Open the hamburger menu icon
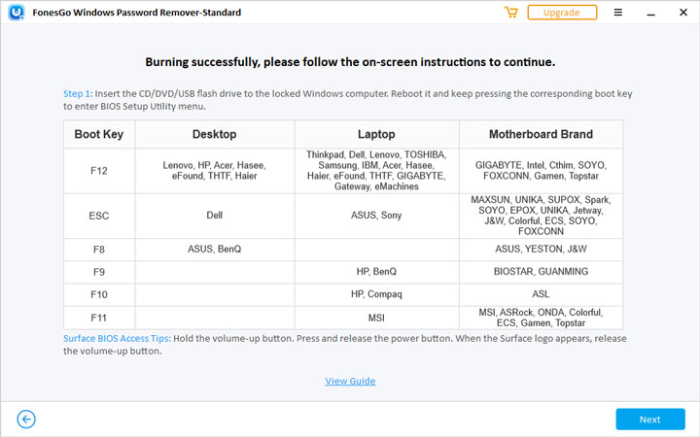The image size is (700, 437). [618, 13]
